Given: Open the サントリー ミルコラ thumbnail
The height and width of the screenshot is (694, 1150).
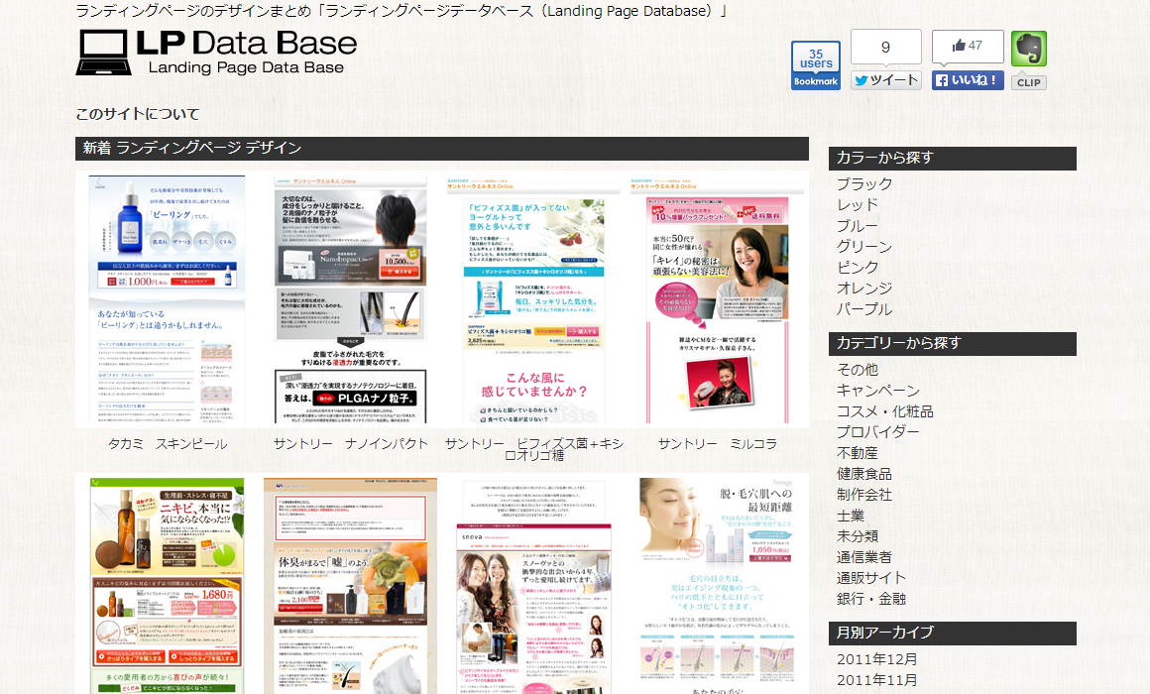Looking at the screenshot, I should coord(718,299).
